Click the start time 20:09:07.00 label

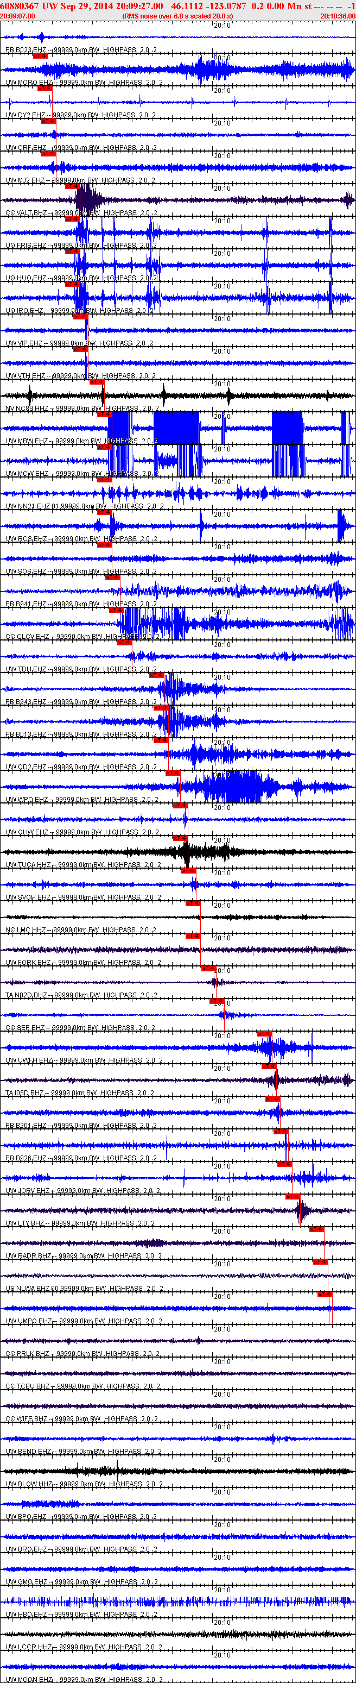pyautogui.click(x=17, y=16)
